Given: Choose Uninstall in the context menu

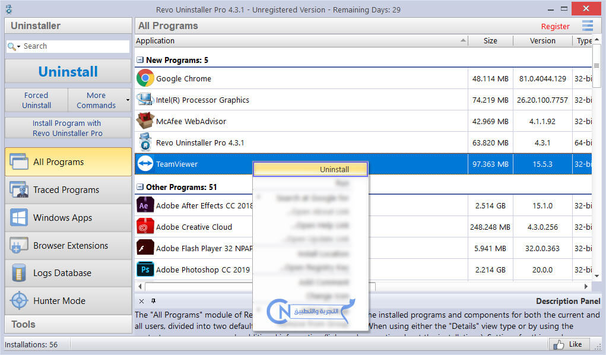Looking at the screenshot, I should coord(310,169).
